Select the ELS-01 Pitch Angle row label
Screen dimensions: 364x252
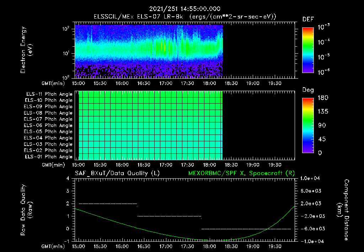coord(49,157)
